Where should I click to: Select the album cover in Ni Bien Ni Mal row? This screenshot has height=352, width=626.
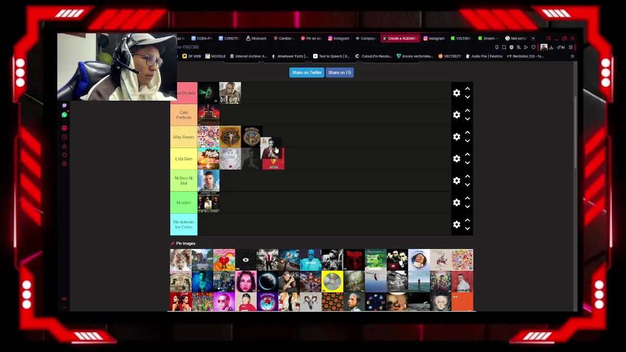point(208,181)
